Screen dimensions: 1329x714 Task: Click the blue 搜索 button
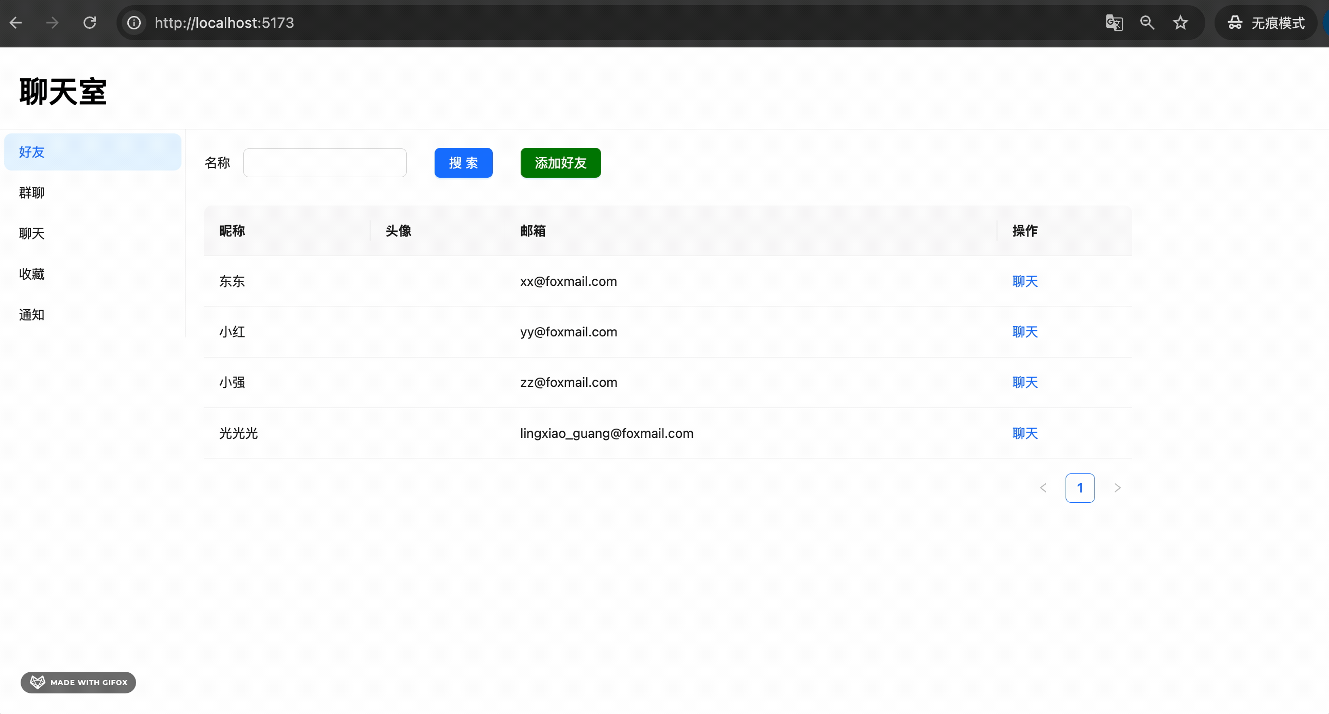(463, 163)
